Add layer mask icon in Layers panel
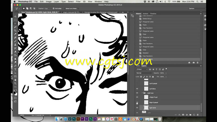Image resolution: width=217 pixels, height=122 pixels. pos(183,115)
